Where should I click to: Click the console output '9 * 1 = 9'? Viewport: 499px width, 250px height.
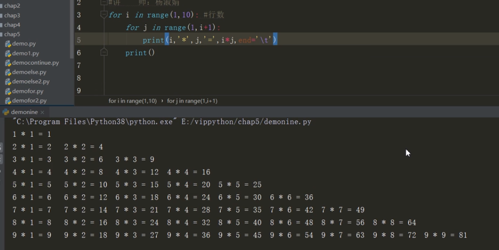click(x=32, y=235)
